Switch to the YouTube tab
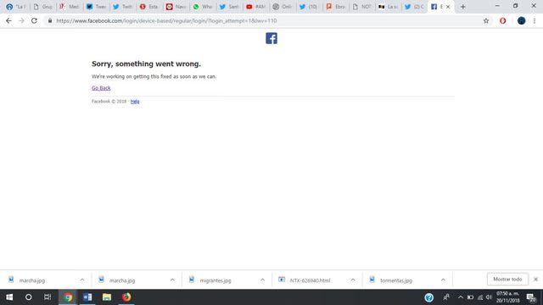Screen dimensions: 543x305 point(256,7)
